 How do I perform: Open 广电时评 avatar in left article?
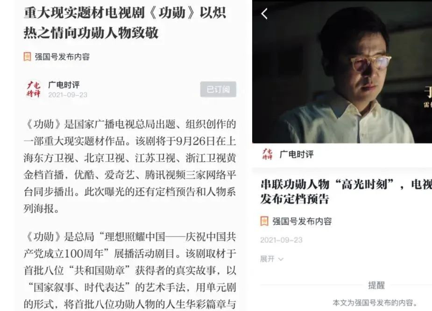coord(33,89)
